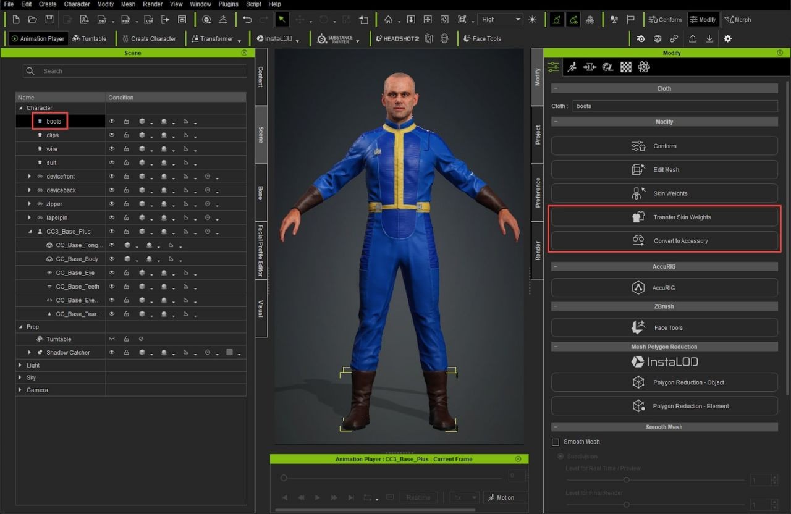
Task: Open the Headshot 2 plugin
Action: point(397,38)
